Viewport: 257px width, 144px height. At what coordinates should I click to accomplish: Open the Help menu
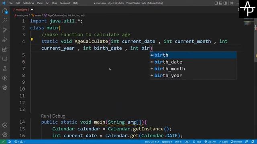pyautogui.click(x=75, y=3)
